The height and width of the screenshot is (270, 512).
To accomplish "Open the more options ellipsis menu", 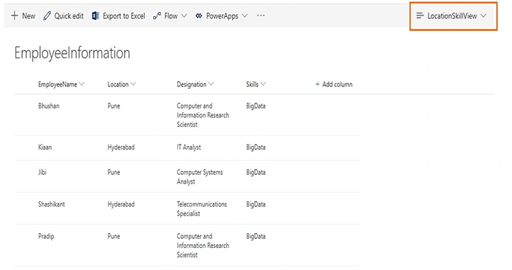I will pos(261,15).
